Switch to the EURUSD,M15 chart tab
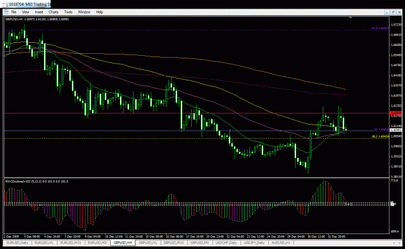The width and height of the screenshot is (405, 249). (x=71, y=243)
